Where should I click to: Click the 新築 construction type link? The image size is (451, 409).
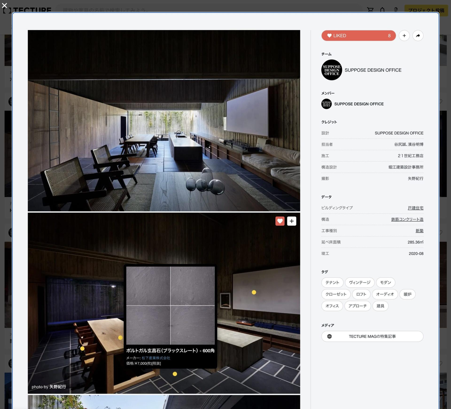[419, 231]
